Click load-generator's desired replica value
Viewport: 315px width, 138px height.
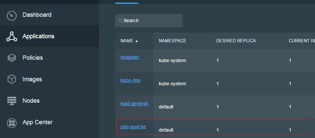218,107
